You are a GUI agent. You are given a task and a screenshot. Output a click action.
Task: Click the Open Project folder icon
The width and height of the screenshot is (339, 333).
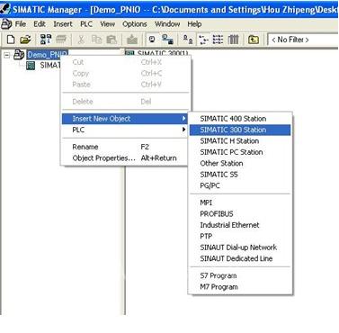(25, 40)
